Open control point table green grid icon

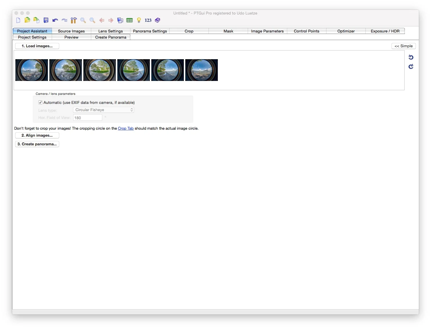tap(130, 20)
